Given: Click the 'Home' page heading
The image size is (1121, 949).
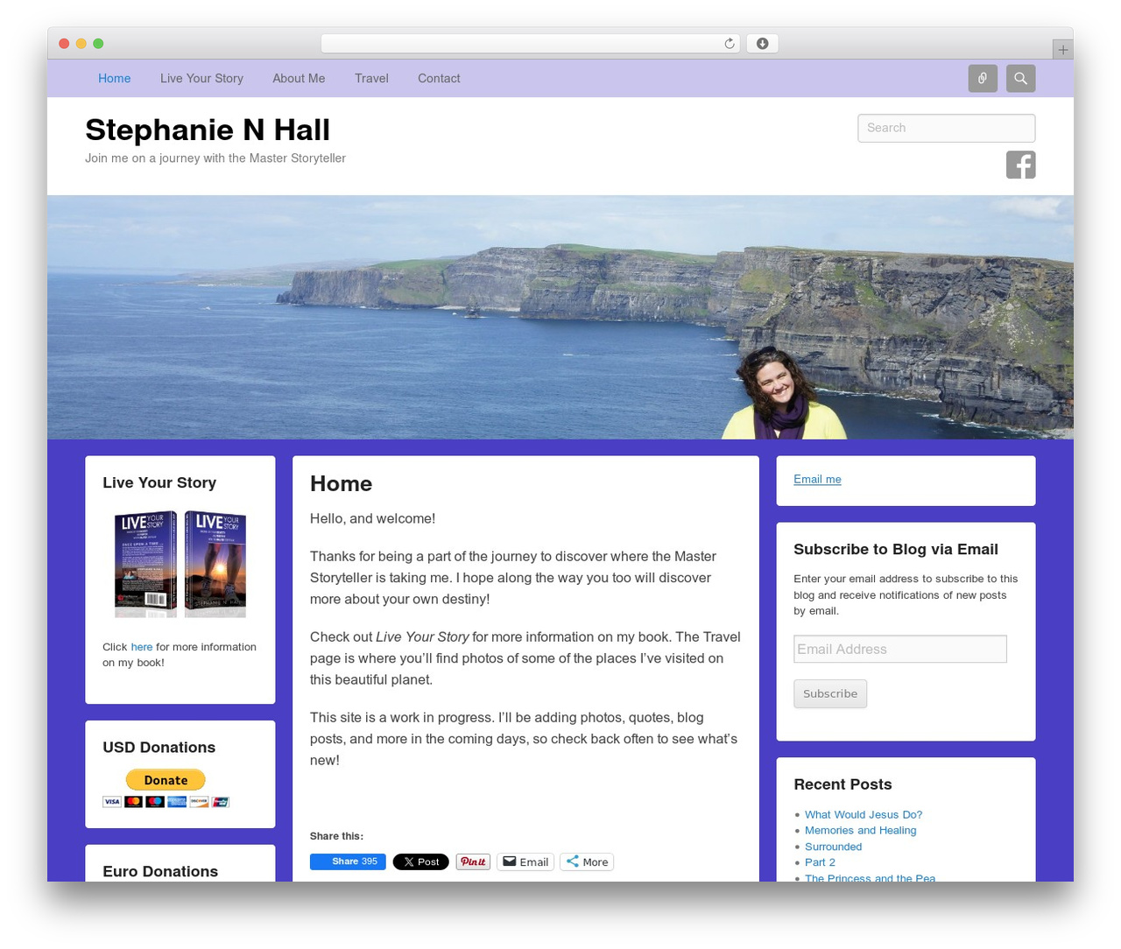Looking at the screenshot, I should (341, 483).
